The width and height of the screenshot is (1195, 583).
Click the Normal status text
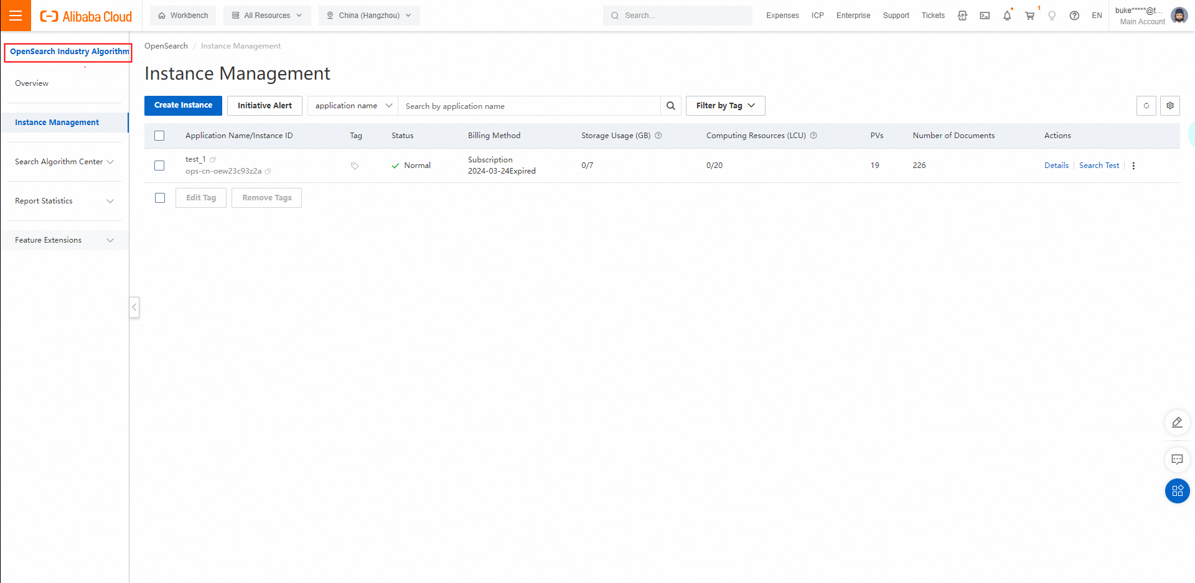(x=418, y=166)
